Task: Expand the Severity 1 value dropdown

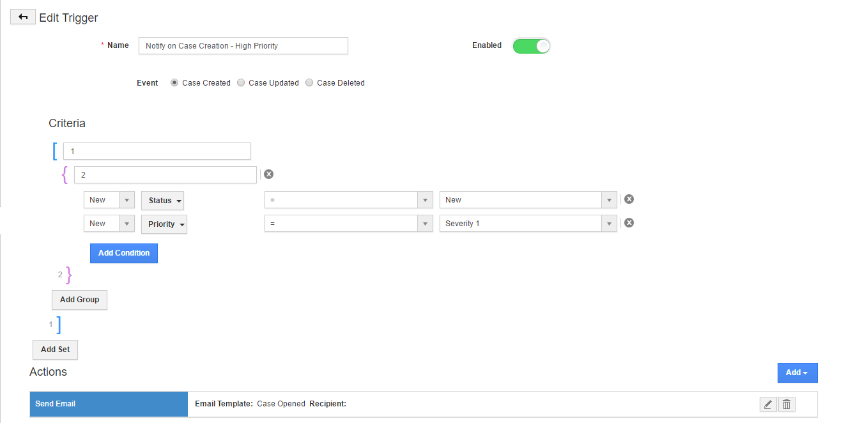Action: pos(609,224)
